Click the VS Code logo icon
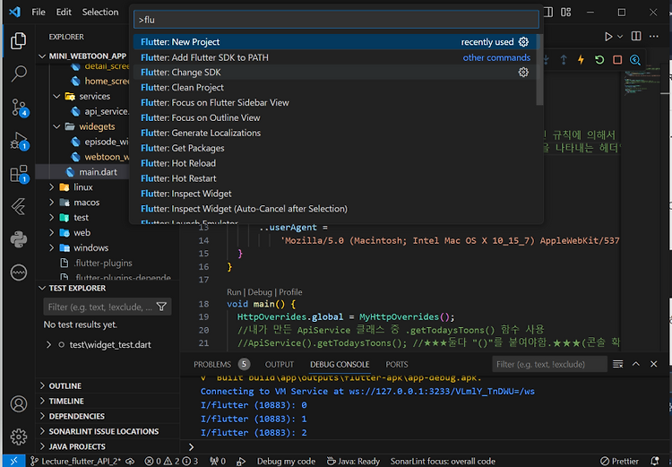 point(14,12)
